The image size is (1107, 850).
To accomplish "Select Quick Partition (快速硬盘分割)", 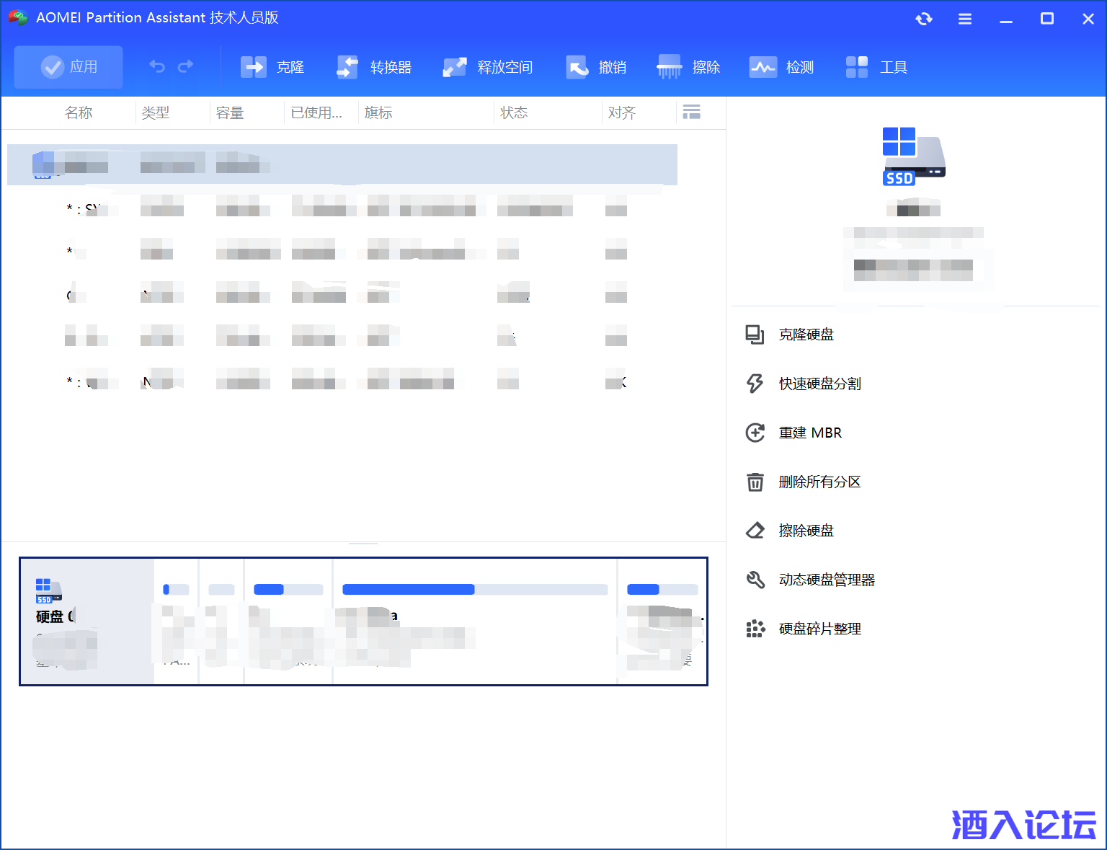I will 819,384.
